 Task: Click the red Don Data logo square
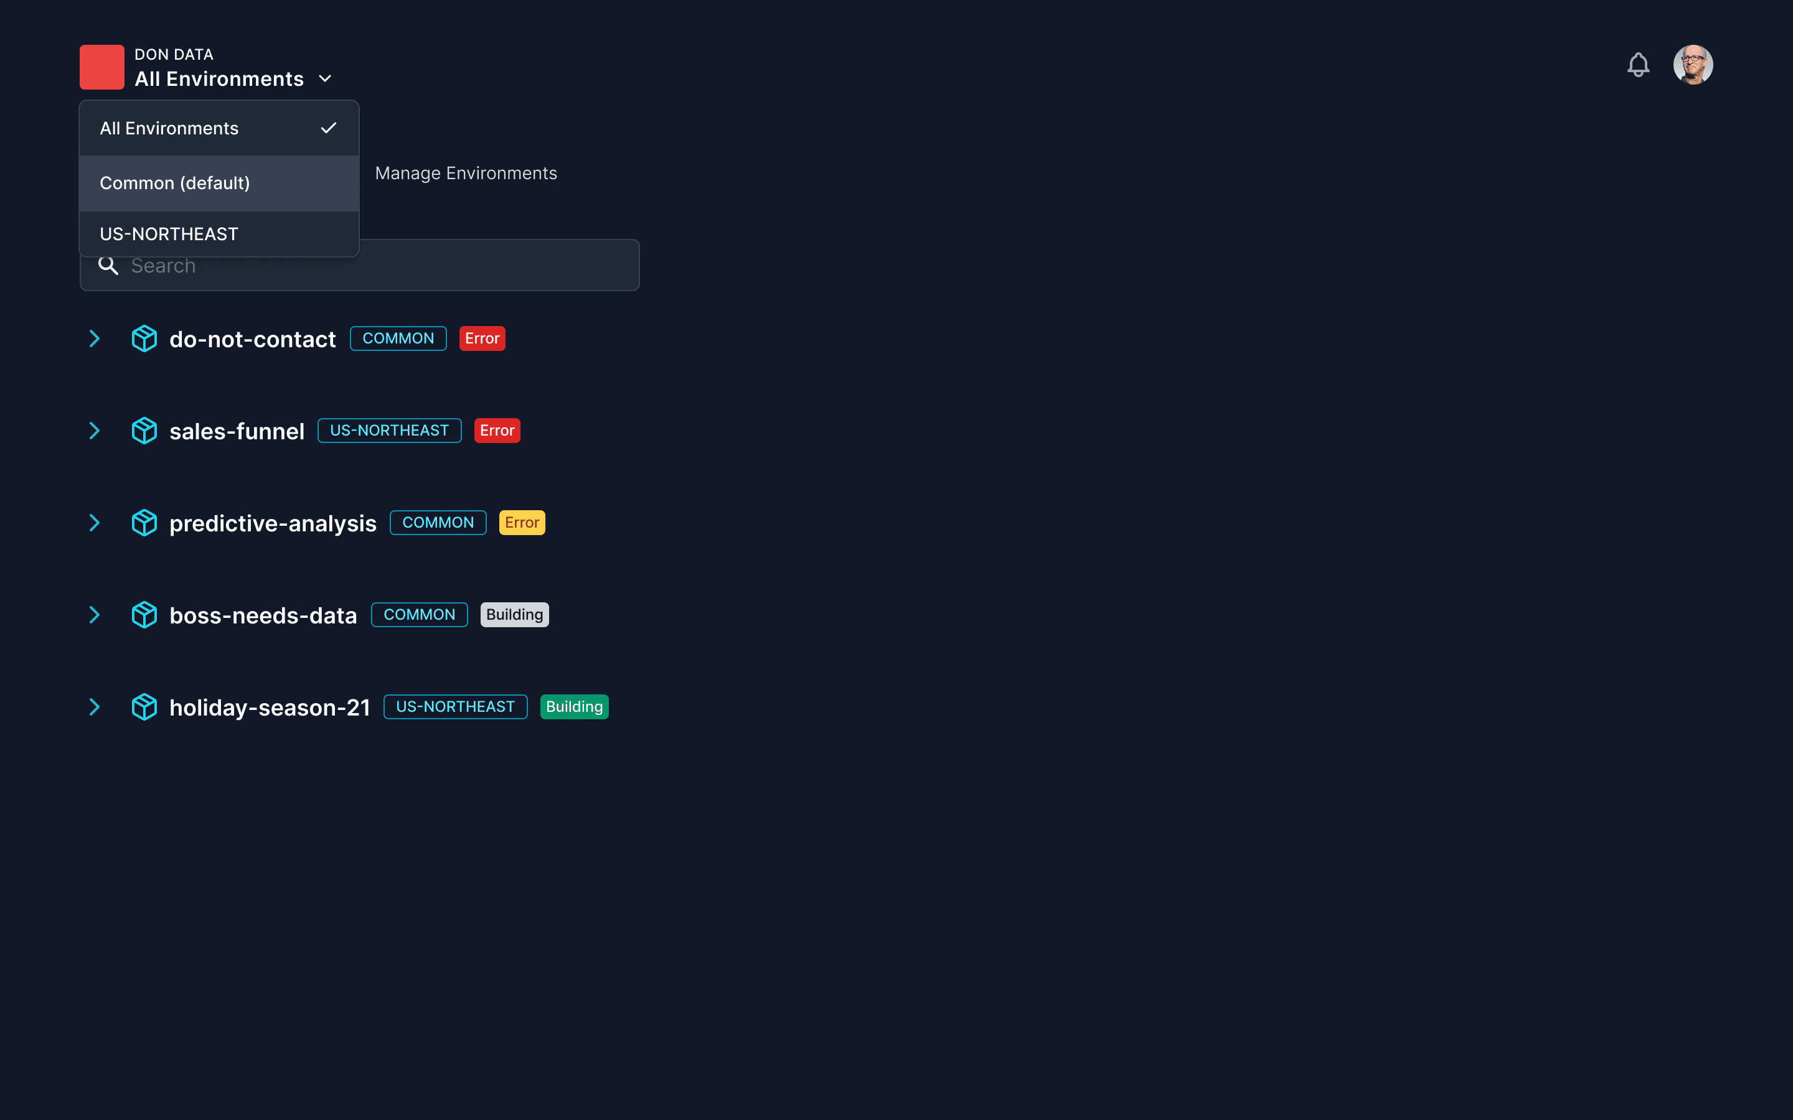coord(102,67)
